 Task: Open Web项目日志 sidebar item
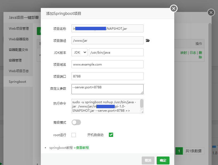pyautogui.click(x=18, y=71)
